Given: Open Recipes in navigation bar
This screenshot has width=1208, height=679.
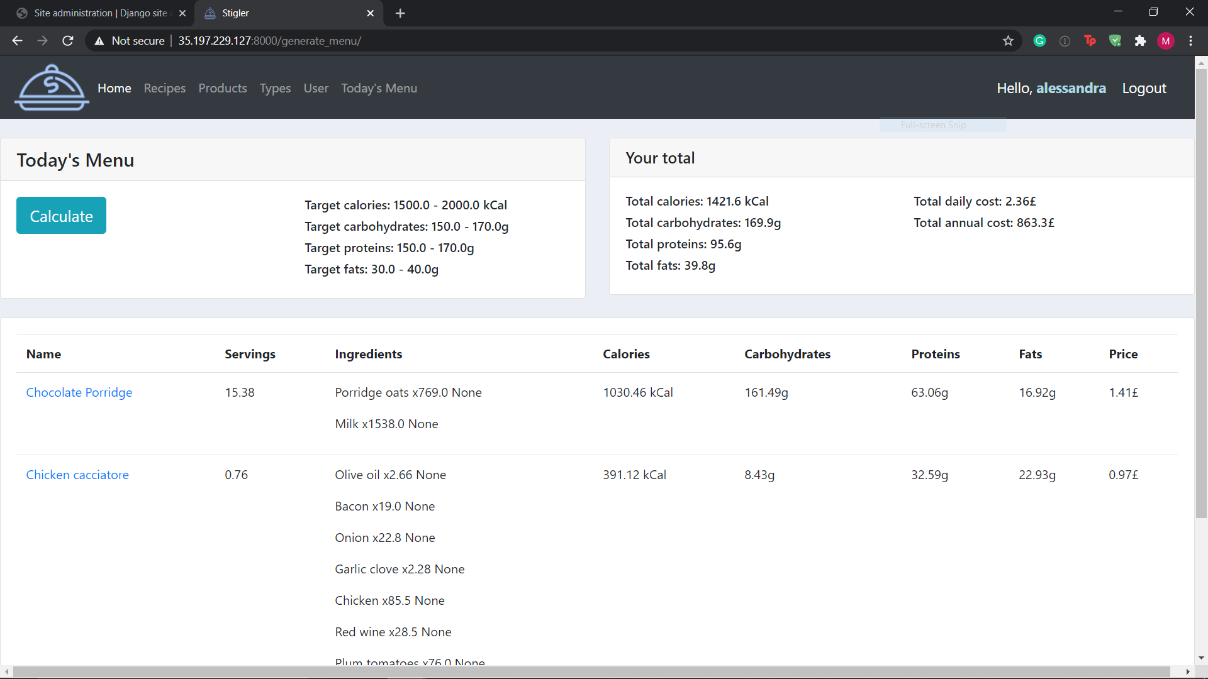Looking at the screenshot, I should pos(164,88).
